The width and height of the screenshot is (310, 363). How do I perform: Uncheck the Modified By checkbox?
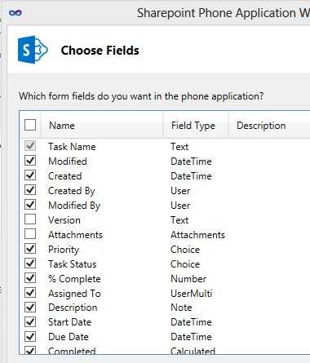click(x=30, y=205)
